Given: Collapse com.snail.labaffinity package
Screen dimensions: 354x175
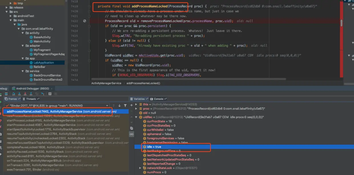Looking at the screenshot, I should 19,29.
